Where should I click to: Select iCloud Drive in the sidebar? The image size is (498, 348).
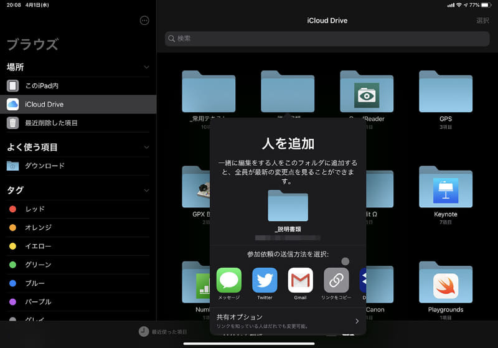coord(78,104)
